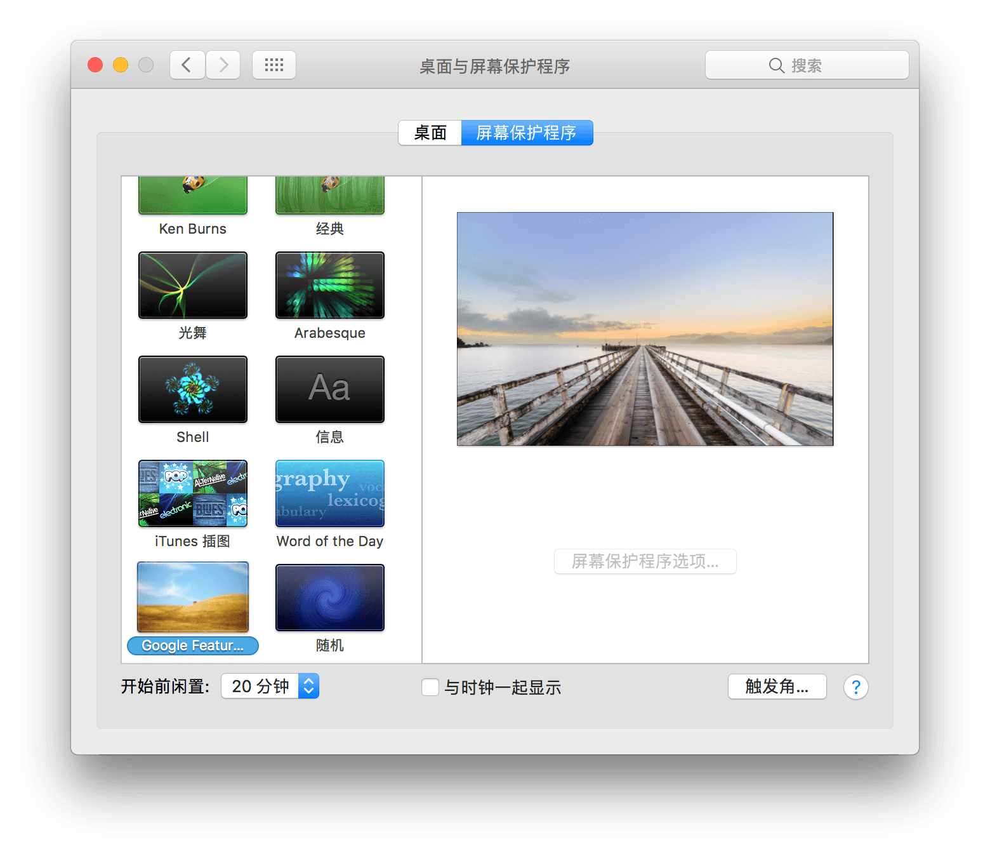Enable 与时钟一起显示 checkbox
The width and height of the screenshot is (990, 856).
[x=430, y=687]
